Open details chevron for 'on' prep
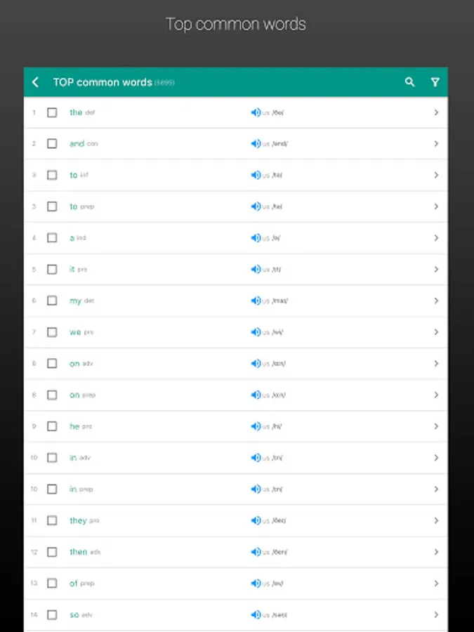 coord(436,395)
